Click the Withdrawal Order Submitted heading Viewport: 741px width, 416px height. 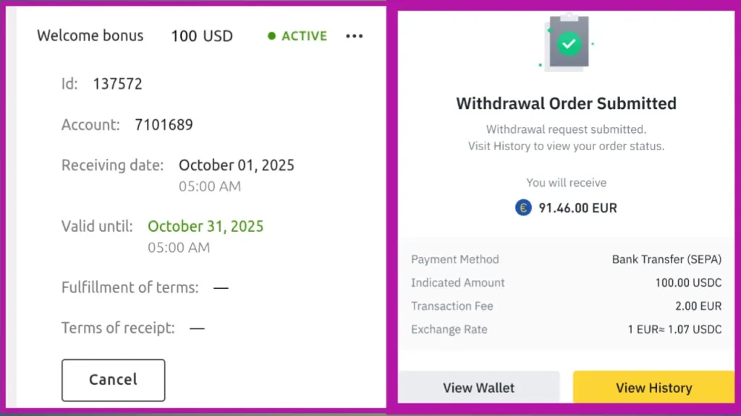pos(566,103)
